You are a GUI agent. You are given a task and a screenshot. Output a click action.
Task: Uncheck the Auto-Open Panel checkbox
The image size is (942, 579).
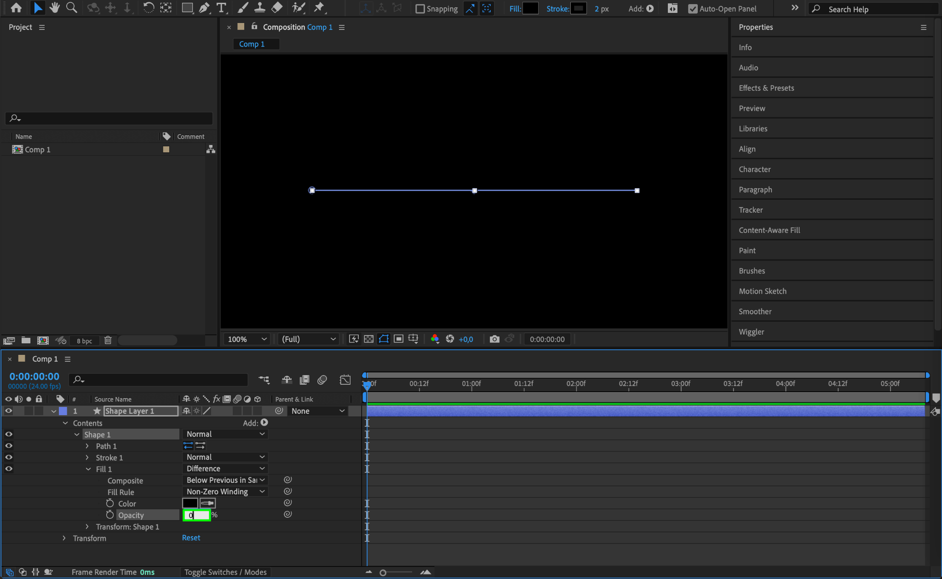[693, 9]
